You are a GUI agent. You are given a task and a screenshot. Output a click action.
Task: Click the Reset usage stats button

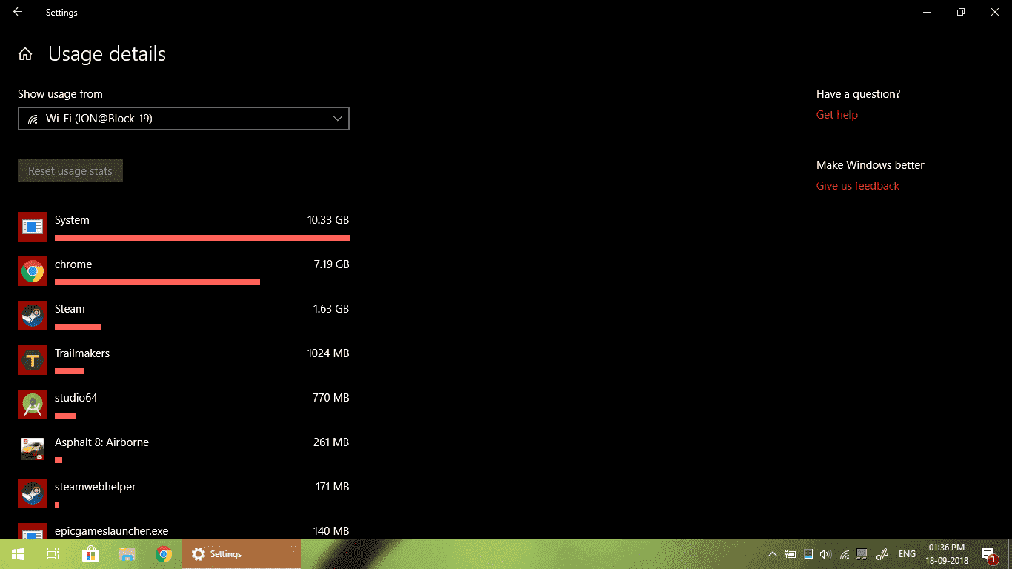(70, 170)
